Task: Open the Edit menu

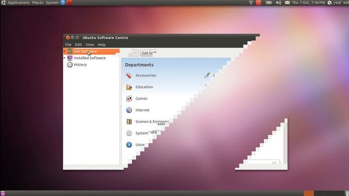Action: click(x=79, y=45)
